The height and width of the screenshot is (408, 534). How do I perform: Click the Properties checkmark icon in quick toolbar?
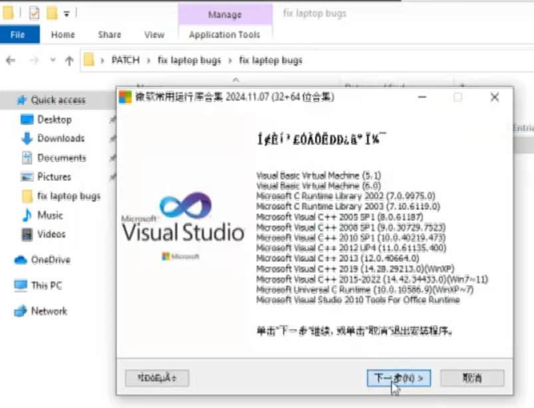click(x=34, y=13)
